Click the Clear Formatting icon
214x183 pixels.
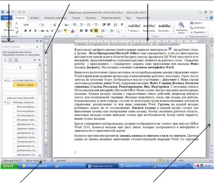pyautogui.click(x=75, y=25)
